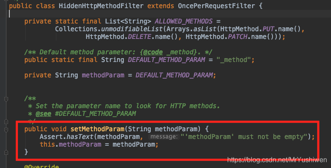Click the #DEFAULT_METHOD_PARAM Javadoc reference
This screenshot has height=168, width=331.
coord(95,114)
